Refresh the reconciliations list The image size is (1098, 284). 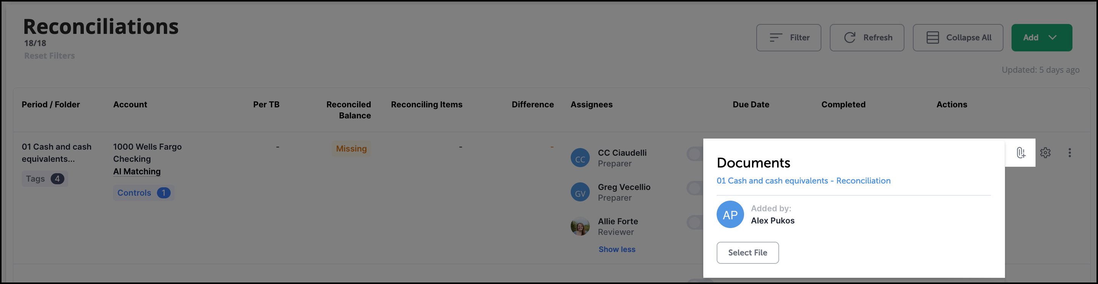tap(866, 38)
